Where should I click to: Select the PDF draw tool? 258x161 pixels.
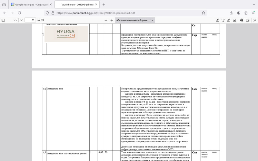(229, 20)
